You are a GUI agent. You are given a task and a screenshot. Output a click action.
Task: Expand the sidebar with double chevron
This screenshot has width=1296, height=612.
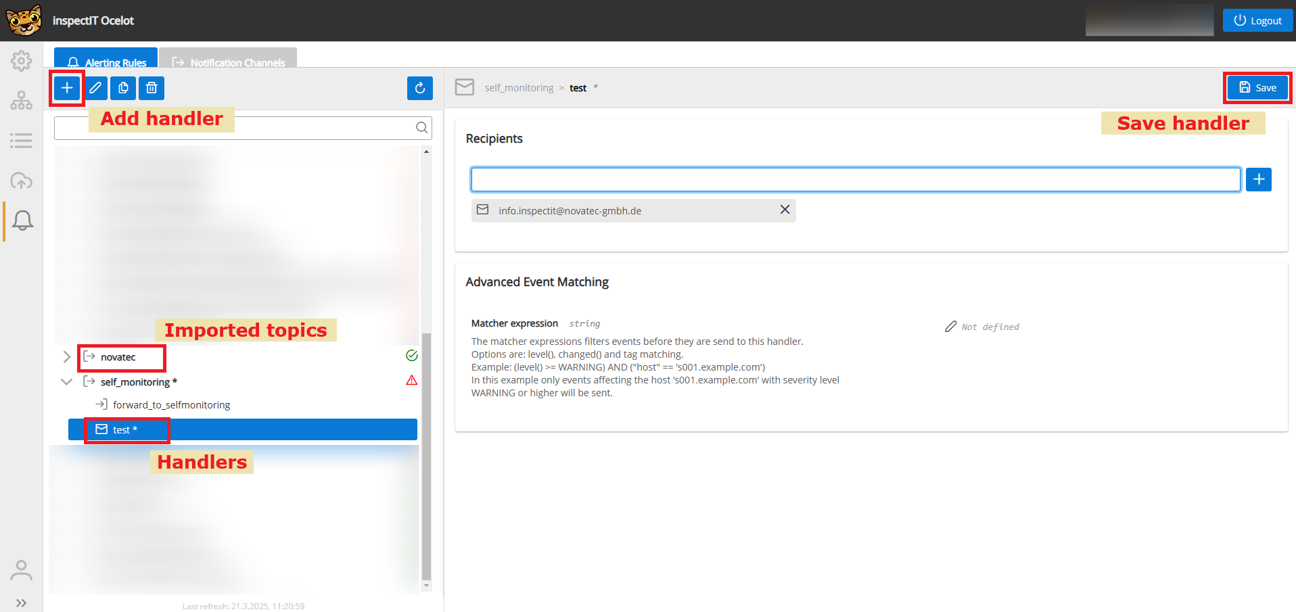pyautogui.click(x=22, y=603)
